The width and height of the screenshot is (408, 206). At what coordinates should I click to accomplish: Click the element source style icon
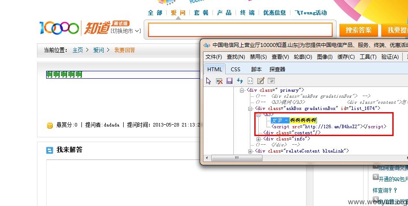pyautogui.click(x=250, y=81)
